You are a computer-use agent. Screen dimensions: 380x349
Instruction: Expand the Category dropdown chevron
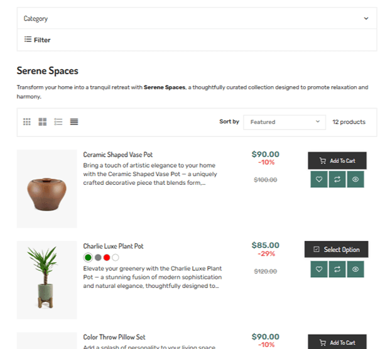(x=366, y=18)
